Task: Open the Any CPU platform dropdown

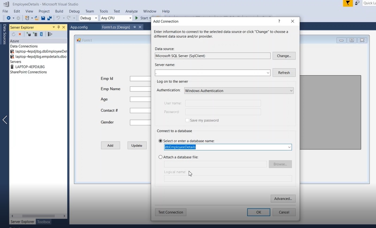Action: click(116, 18)
